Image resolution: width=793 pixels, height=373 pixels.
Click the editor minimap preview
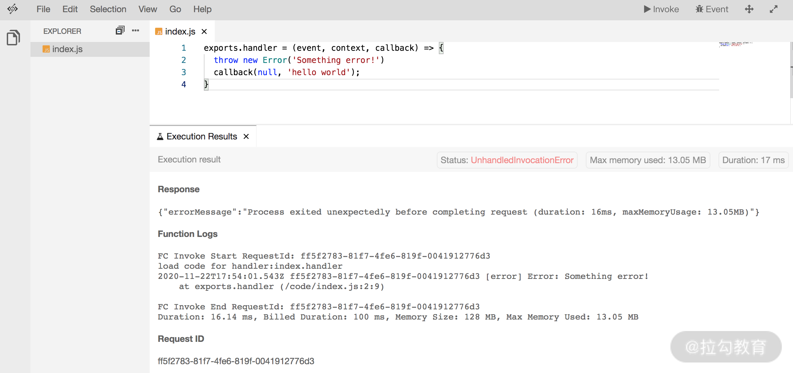coord(735,44)
